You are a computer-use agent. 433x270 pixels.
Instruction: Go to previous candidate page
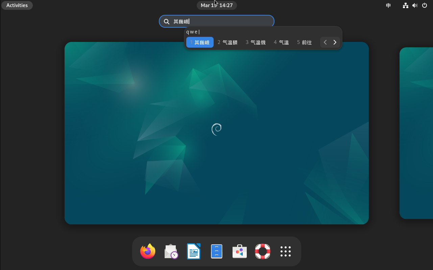click(x=325, y=42)
